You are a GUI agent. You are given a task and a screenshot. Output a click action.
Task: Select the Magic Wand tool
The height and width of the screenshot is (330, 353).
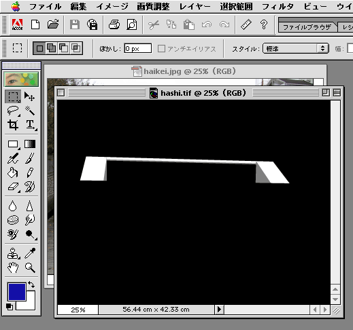tap(30, 111)
